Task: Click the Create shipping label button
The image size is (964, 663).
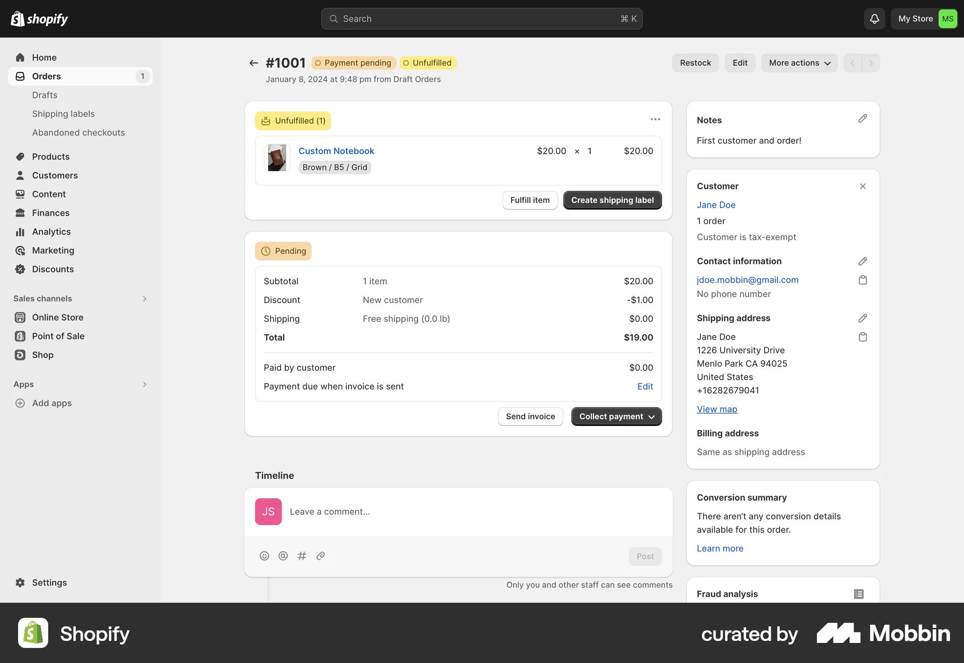Action: [612, 200]
